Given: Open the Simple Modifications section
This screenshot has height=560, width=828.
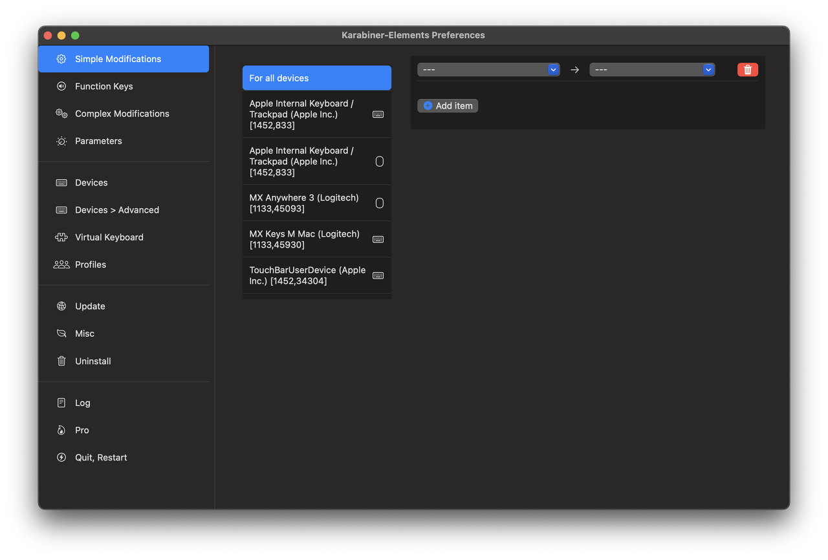Looking at the screenshot, I should (x=124, y=59).
